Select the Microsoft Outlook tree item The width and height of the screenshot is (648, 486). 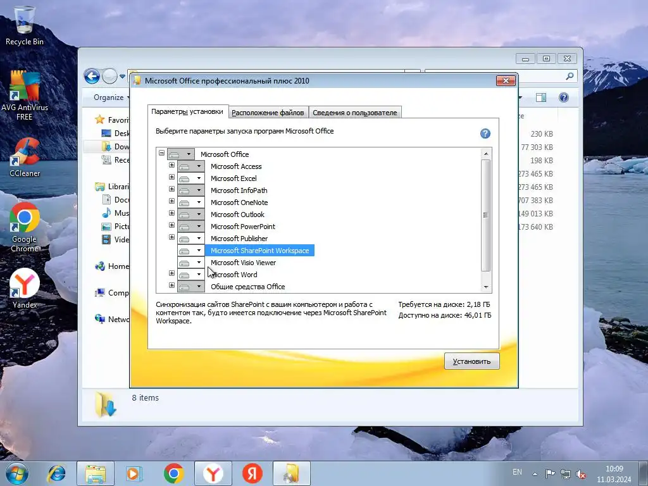pos(237,214)
